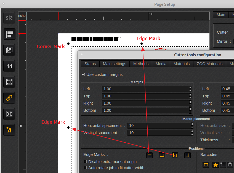Switch to the ZCC Materials tab
This screenshot has width=234, height=173.
[209, 64]
